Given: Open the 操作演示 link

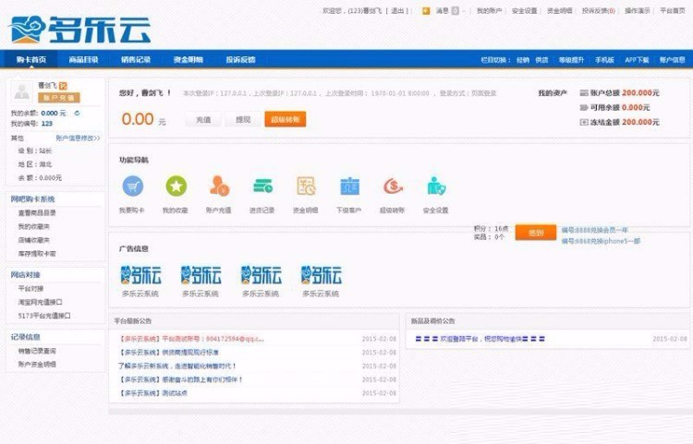Looking at the screenshot, I should coord(638,11).
